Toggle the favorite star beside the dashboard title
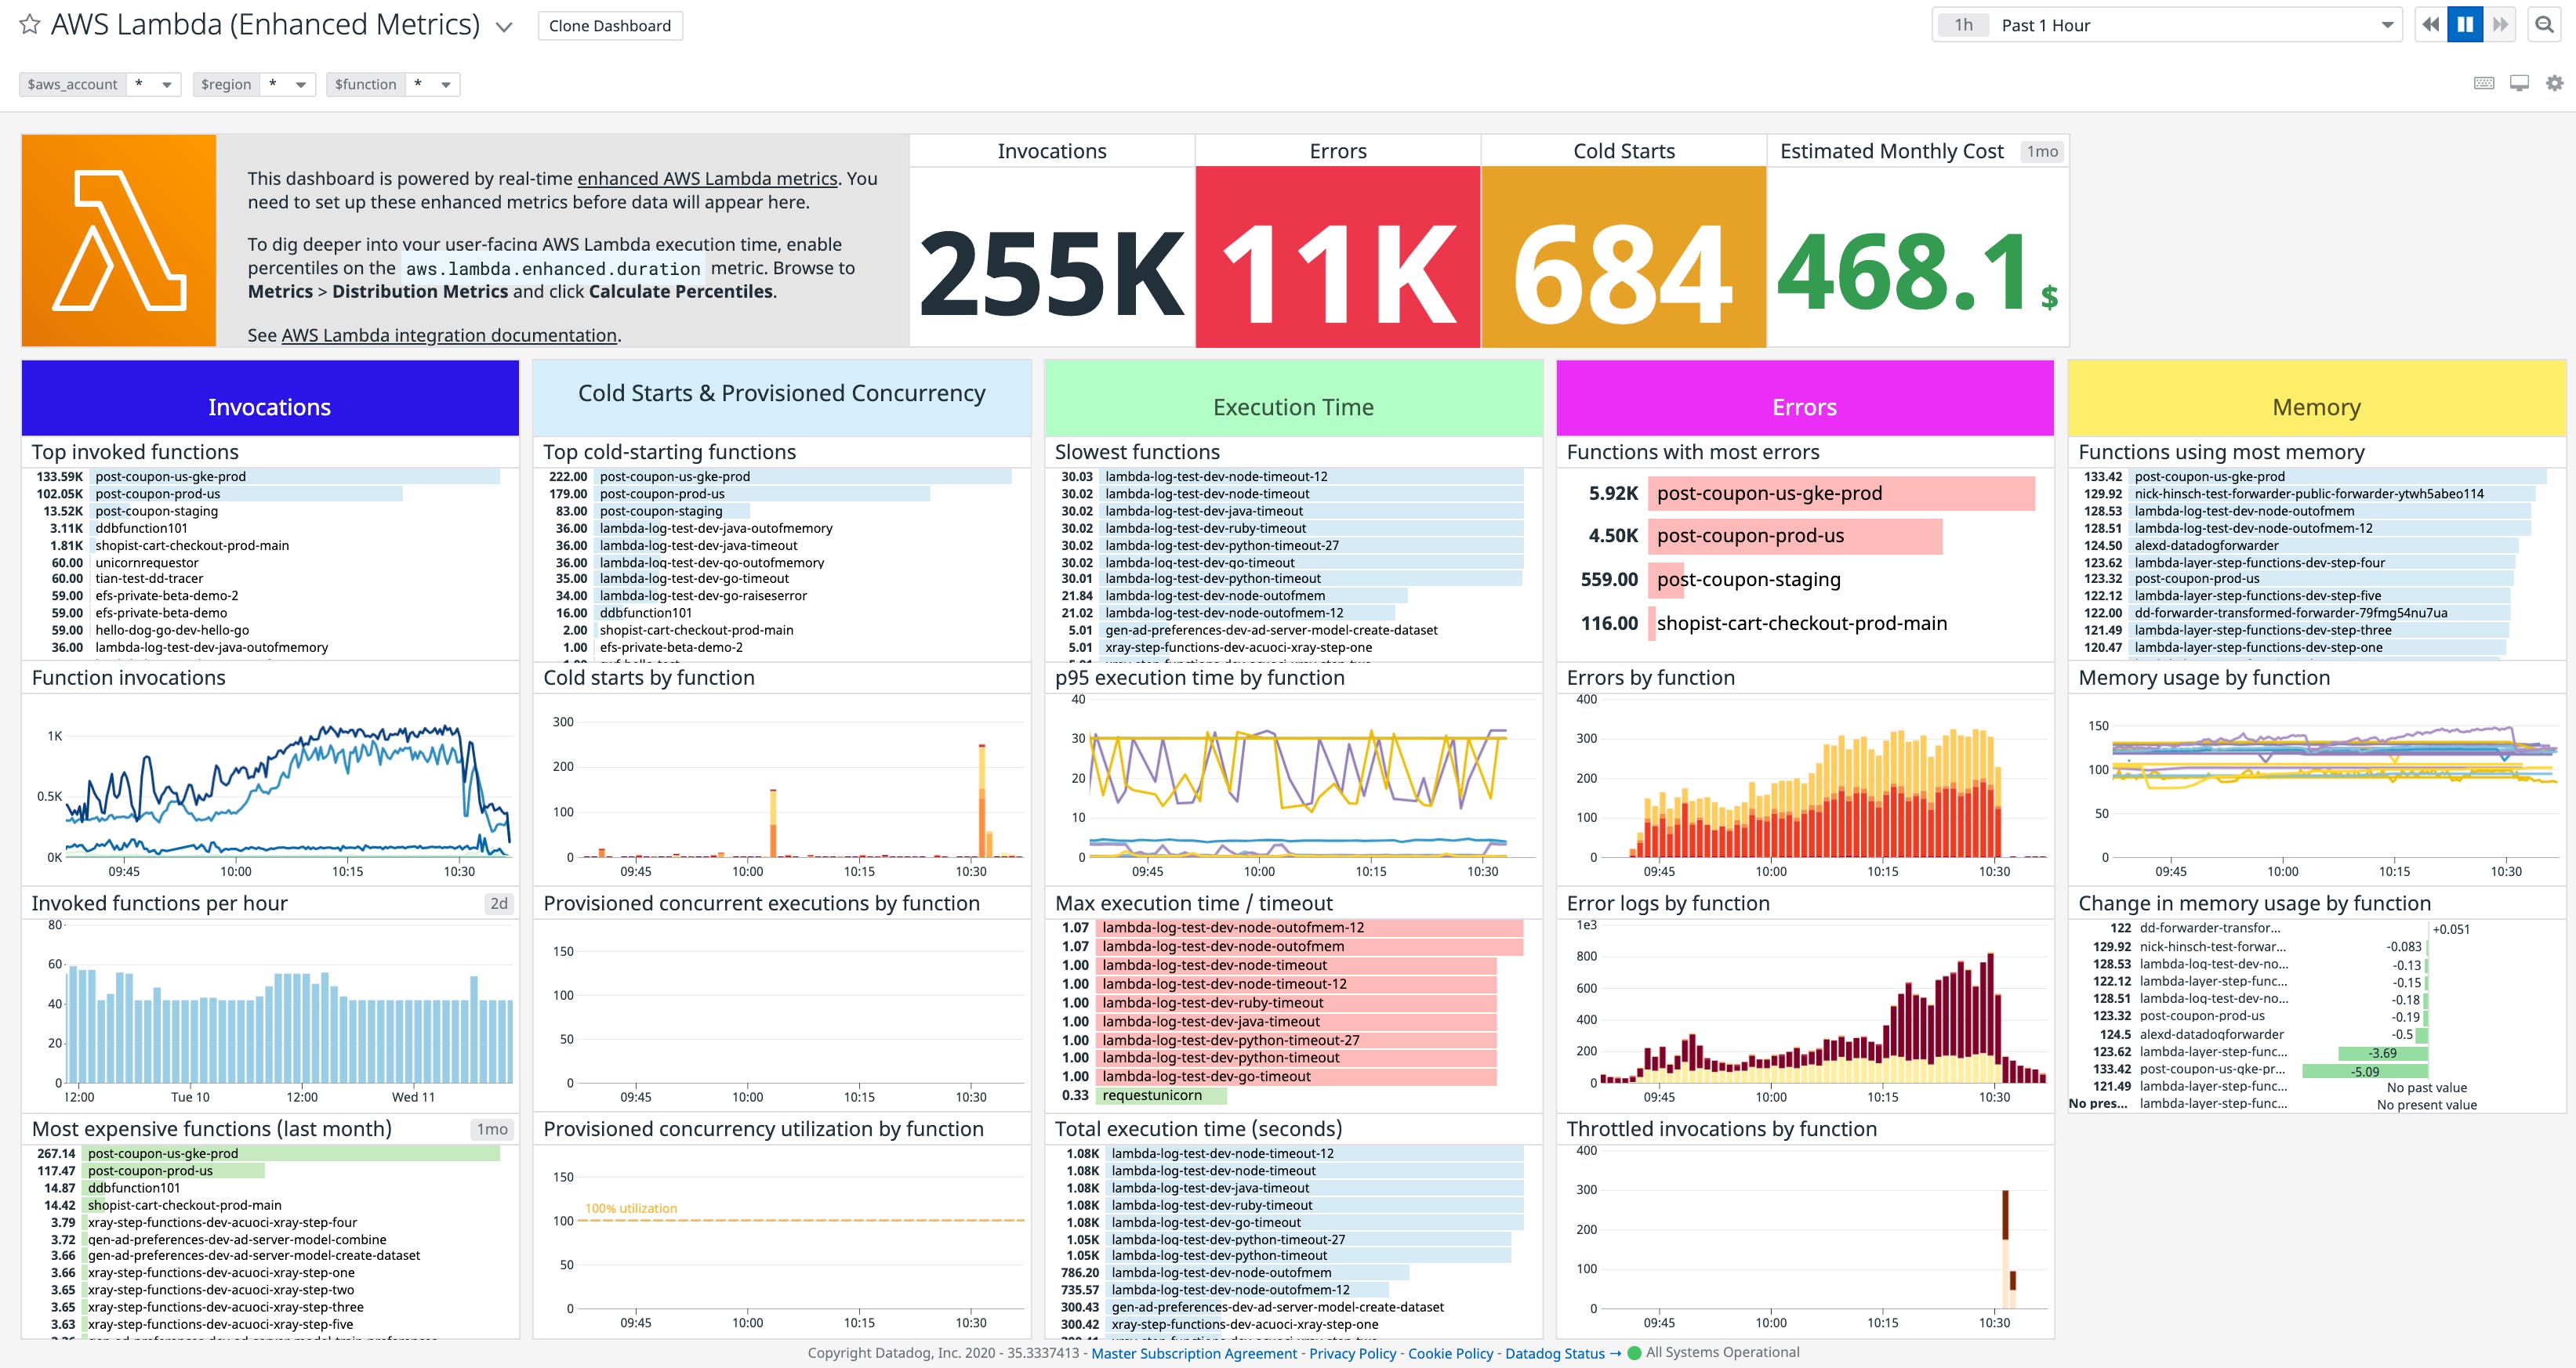 29,24
